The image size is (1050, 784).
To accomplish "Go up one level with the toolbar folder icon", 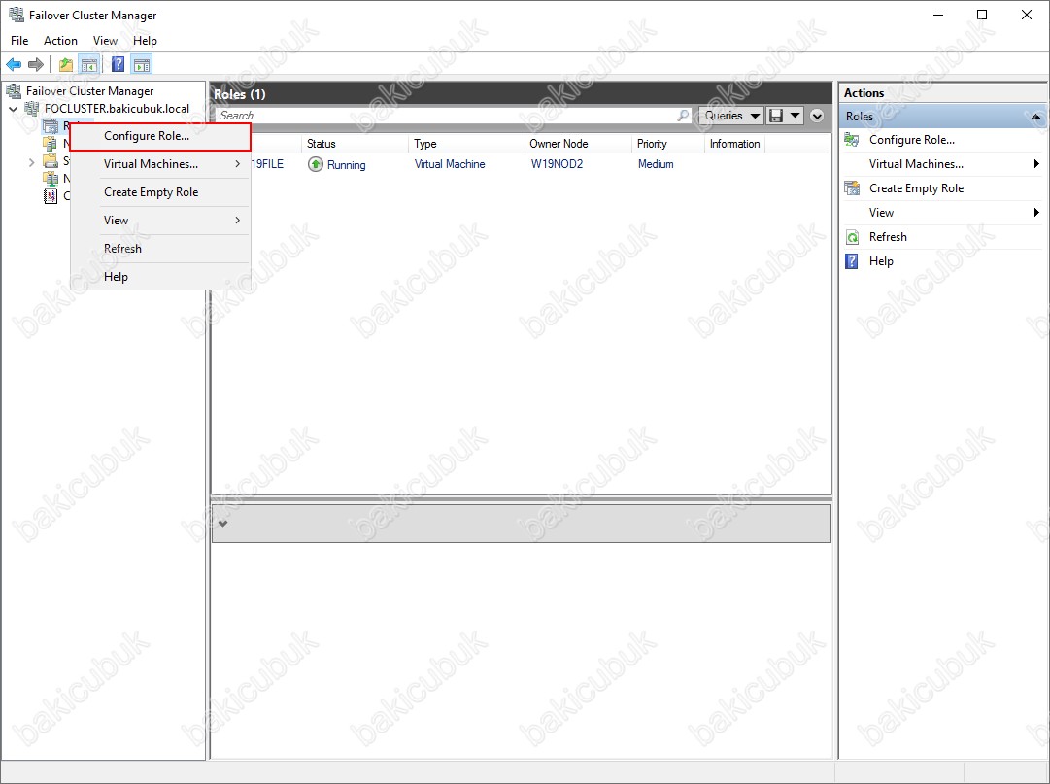I will (x=66, y=64).
